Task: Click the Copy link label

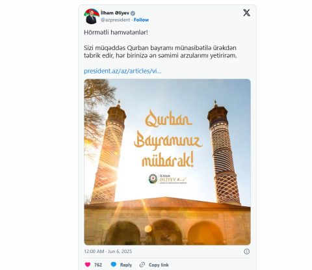Action: [x=159, y=265]
